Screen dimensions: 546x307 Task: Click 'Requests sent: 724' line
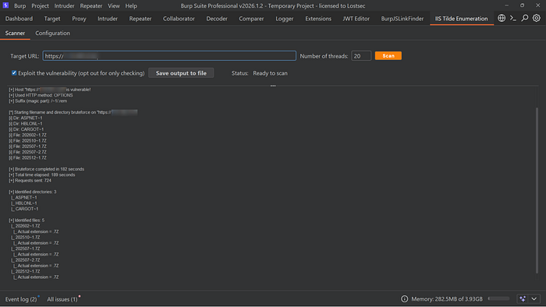click(x=30, y=181)
